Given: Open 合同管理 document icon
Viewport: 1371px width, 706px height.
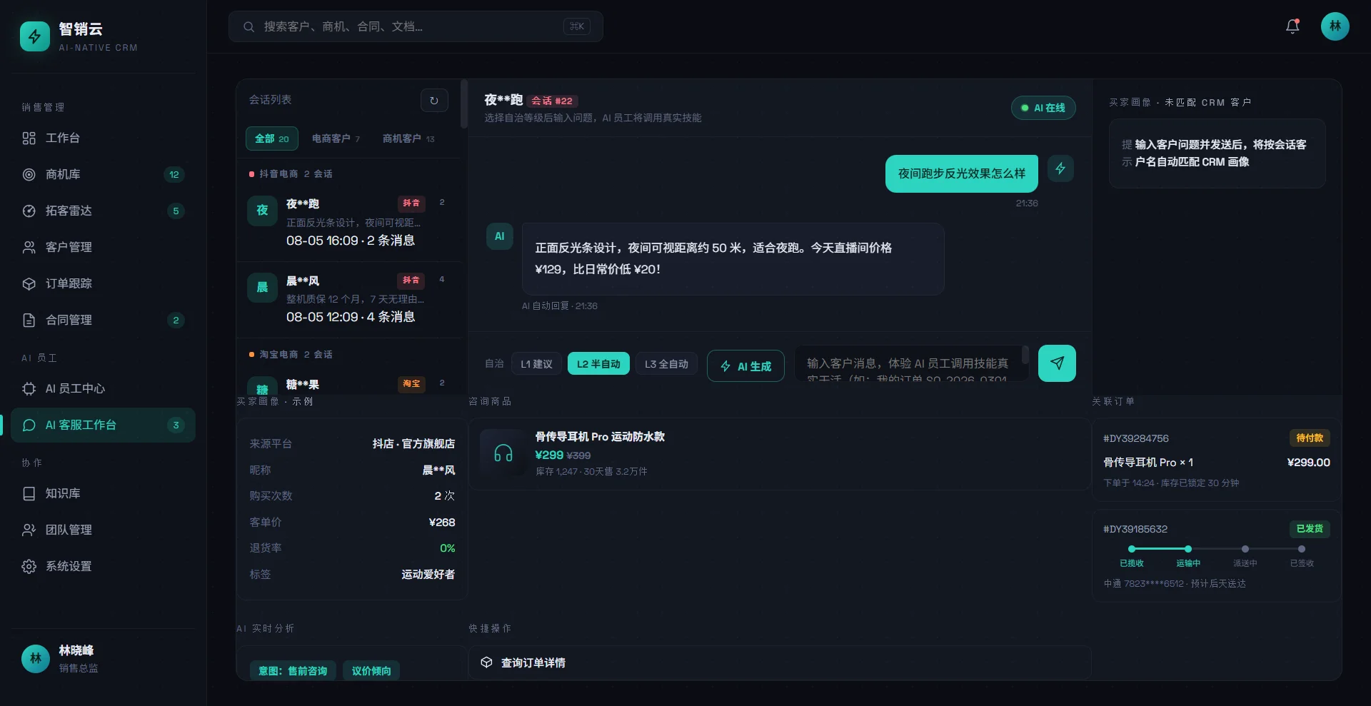Looking at the screenshot, I should [29, 320].
